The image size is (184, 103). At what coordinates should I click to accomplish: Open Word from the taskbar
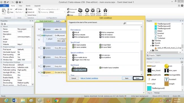point(14,100)
